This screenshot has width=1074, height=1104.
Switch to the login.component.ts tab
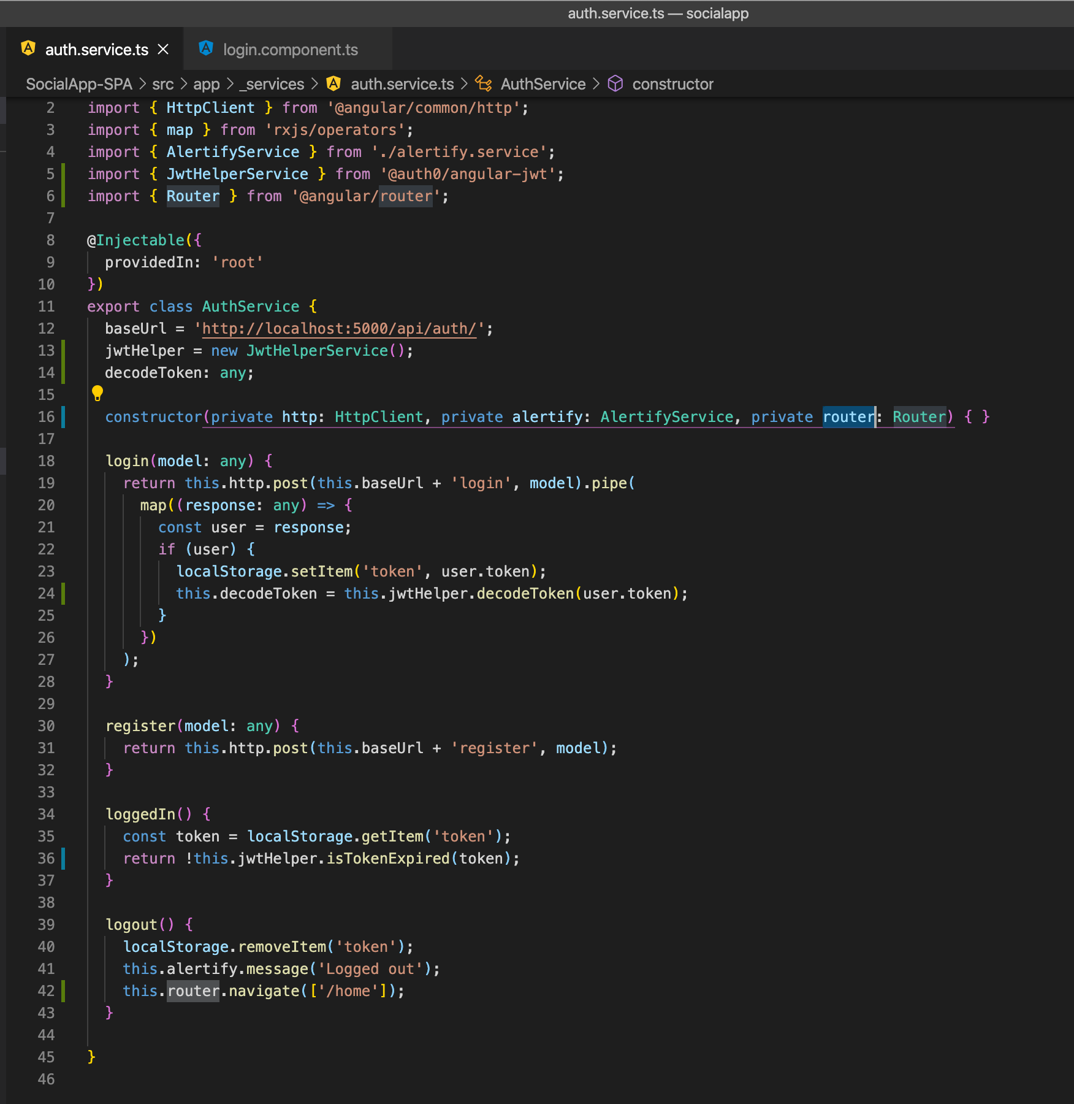click(290, 50)
